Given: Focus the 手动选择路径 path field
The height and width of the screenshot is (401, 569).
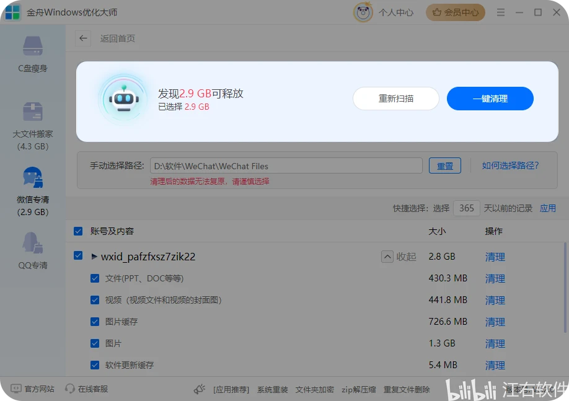Looking at the screenshot, I should (x=286, y=166).
